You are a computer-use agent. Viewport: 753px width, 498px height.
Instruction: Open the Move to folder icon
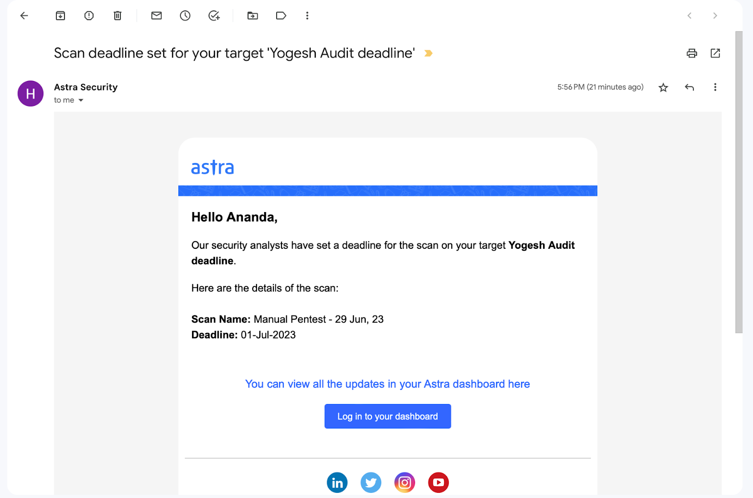coord(253,16)
